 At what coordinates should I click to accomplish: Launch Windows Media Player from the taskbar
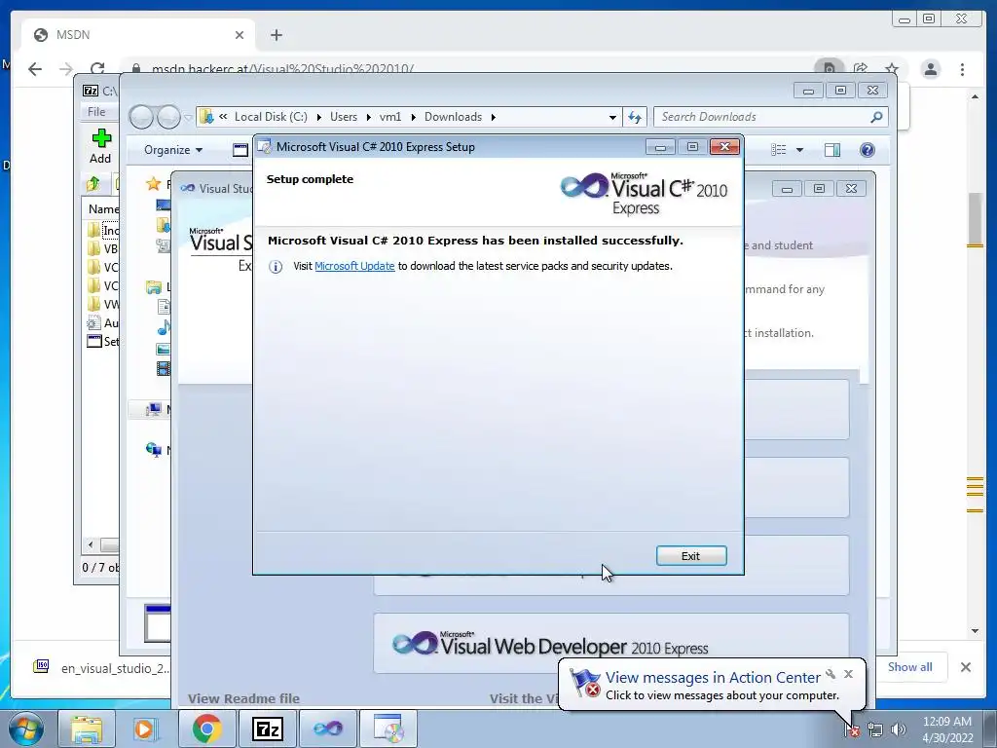coord(146,729)
